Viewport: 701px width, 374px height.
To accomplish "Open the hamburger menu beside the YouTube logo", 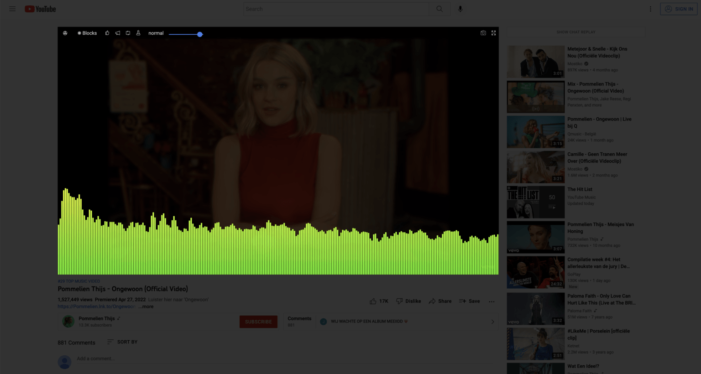I will tap(12, 9).
